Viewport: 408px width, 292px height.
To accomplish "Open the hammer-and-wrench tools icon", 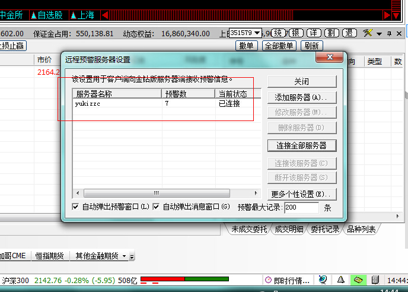I will point(368,33).
